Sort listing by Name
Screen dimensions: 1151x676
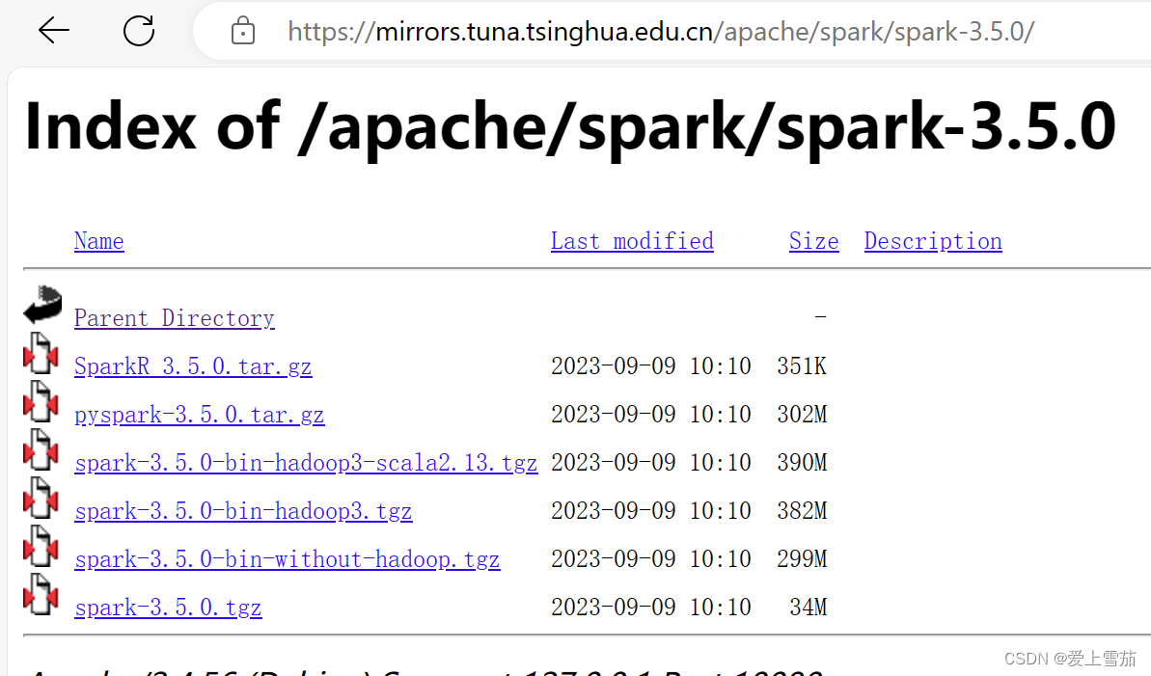point(98,240)
